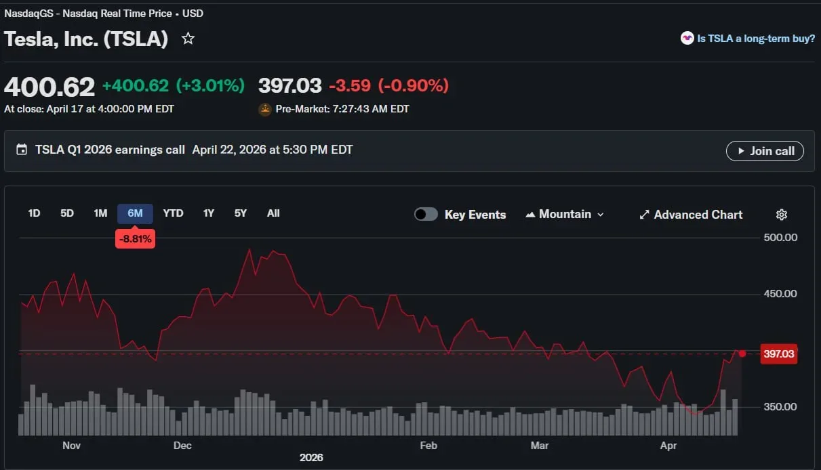Click the pre-market icon next to Pre-Market

click(265, 109)
